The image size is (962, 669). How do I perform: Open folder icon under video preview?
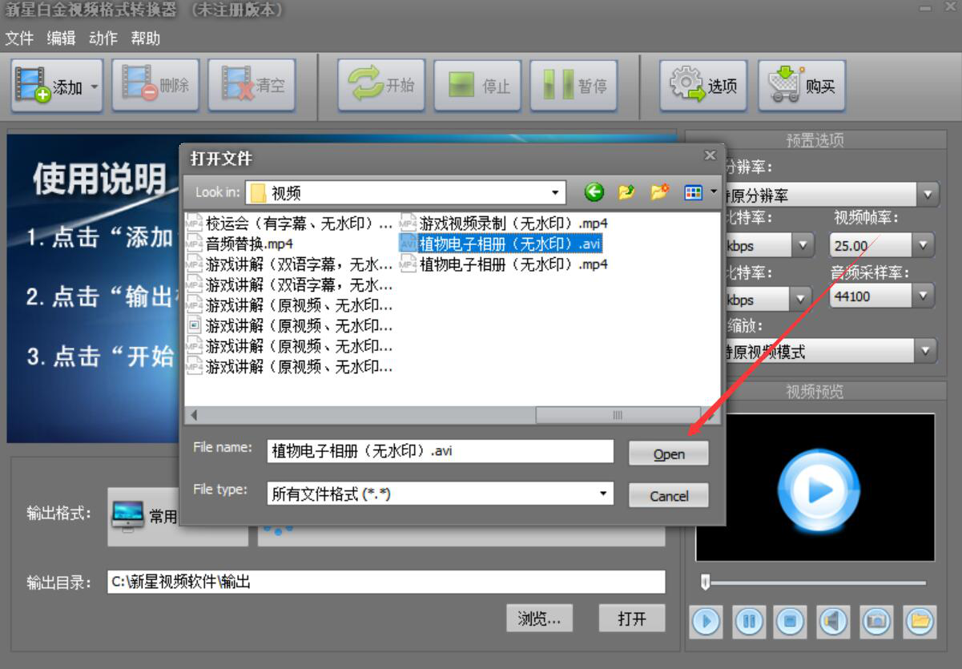(x=920, y=621)
